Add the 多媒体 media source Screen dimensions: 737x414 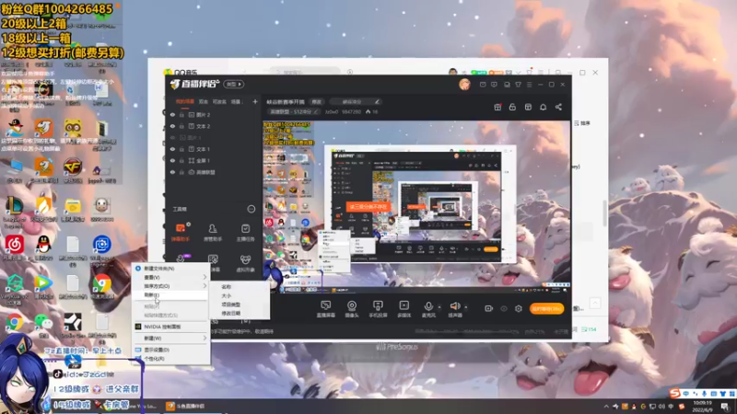click(x=404, y=309)
